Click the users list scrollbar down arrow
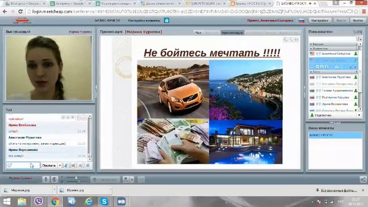 coord(361,109)
